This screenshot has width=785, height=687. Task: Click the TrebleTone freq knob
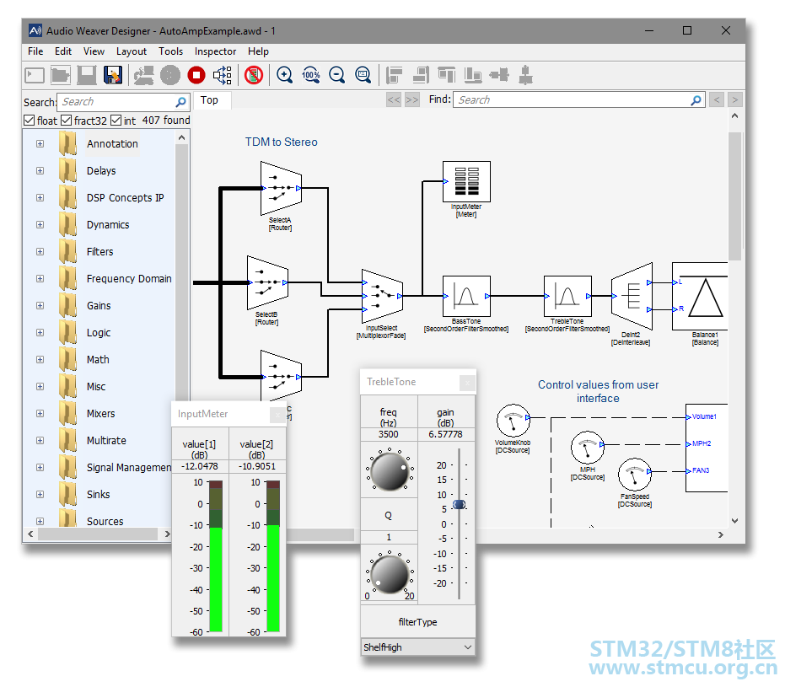tap(390, 472)
